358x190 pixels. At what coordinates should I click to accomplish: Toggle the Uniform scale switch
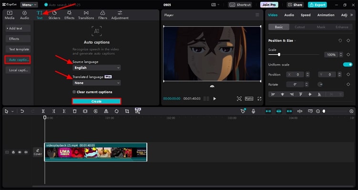click(x=348, y=65)
